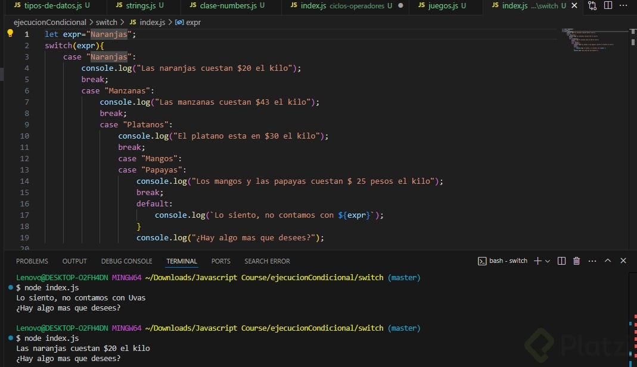Click case "Platanos" on line 9
The width and height of the screenshot is (637, 367).
click(136, 125)
